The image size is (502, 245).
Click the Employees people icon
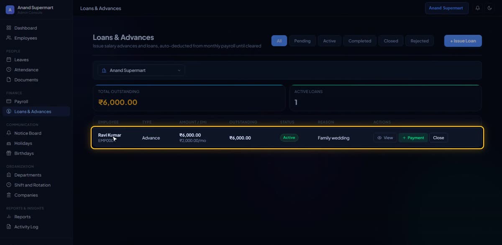click(x=9, y=38)
